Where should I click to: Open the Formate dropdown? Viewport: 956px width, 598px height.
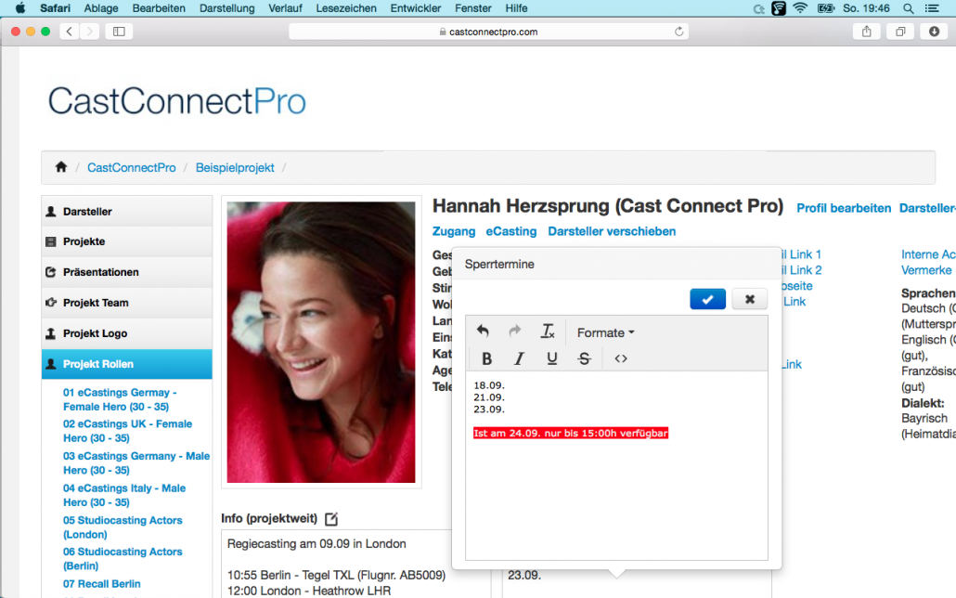pos(605,332)
